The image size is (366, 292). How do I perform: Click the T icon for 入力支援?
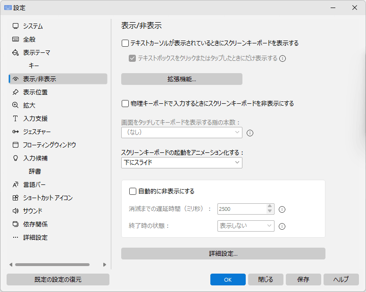(16, 118)
